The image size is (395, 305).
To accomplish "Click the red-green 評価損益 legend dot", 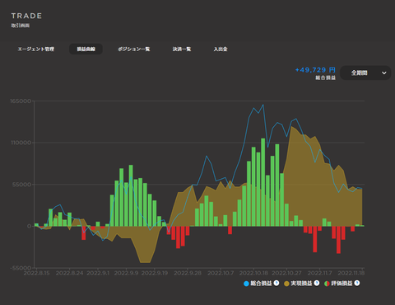I will point(327,284).
